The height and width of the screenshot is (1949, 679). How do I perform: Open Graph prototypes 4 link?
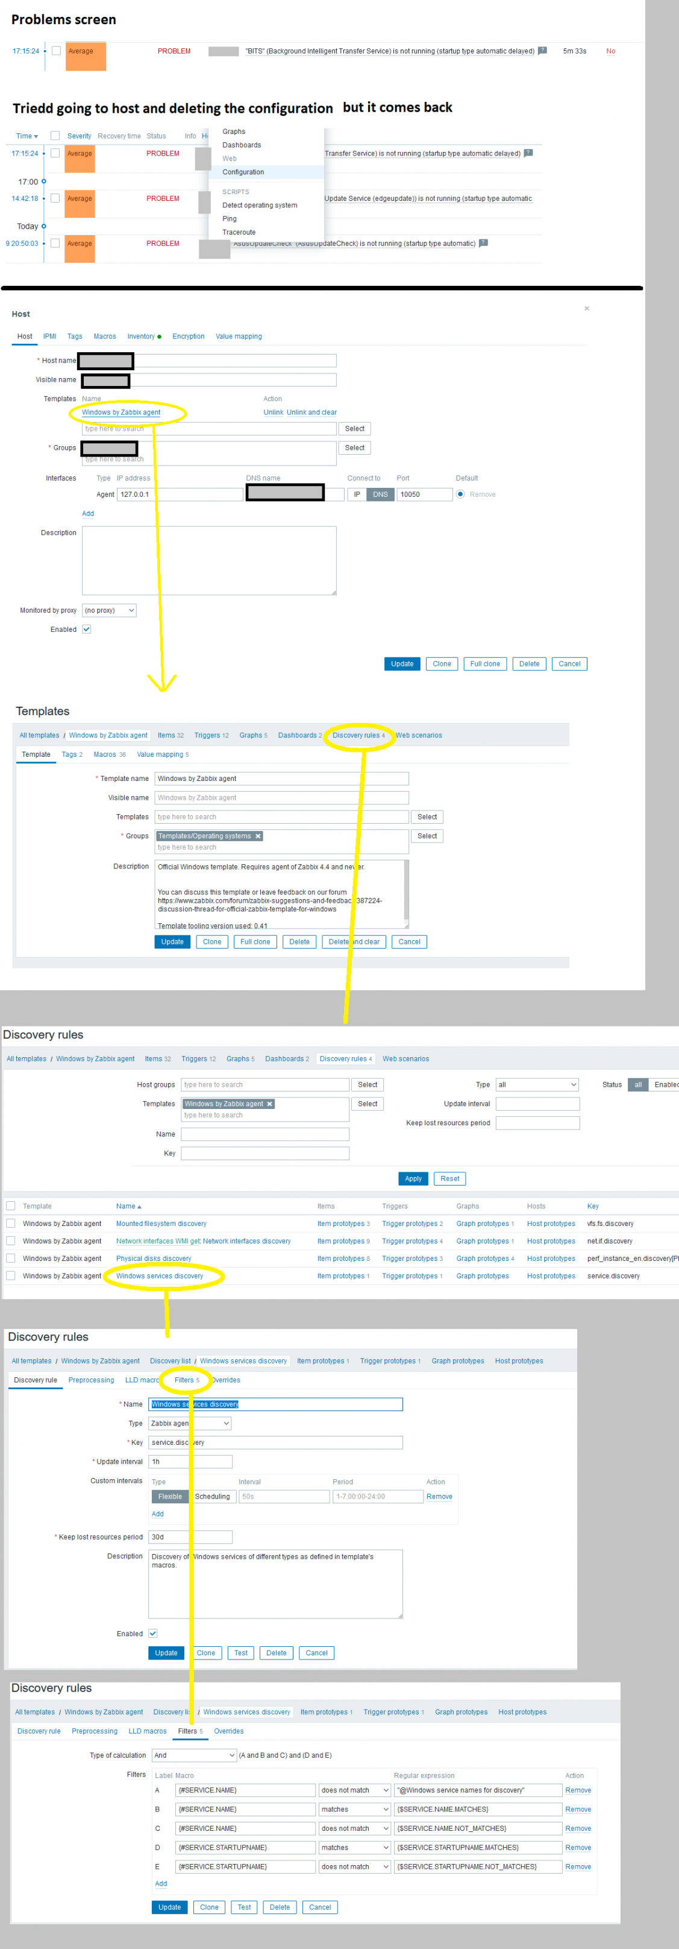(x=484, y=1258)
